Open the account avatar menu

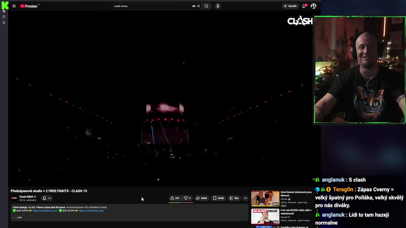[x=313, y=6]
